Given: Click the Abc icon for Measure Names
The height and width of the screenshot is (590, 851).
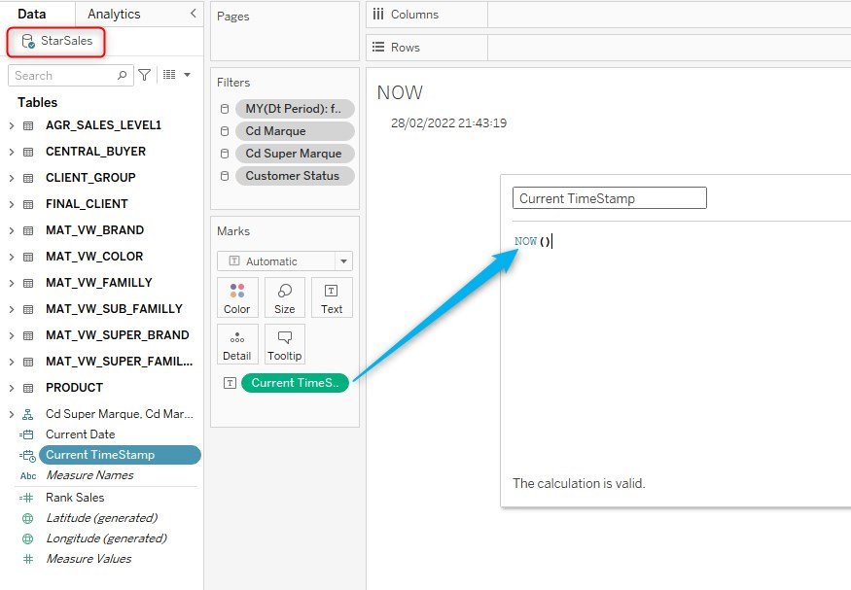Looking at the screenshot, I should click(x=28, y=476).
